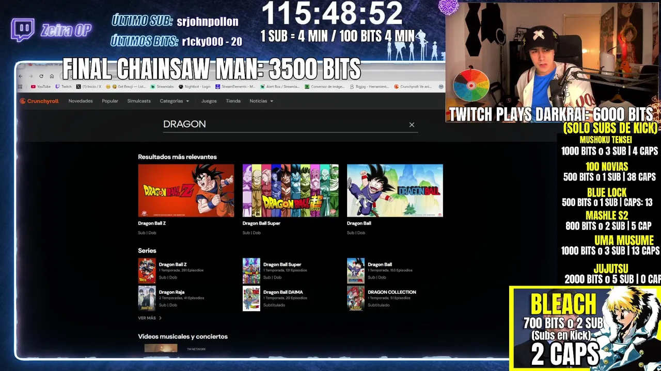This screenshot has width=661, height=371.
Task: Open the Nightbot - Login bookmark
Action: 195,87
